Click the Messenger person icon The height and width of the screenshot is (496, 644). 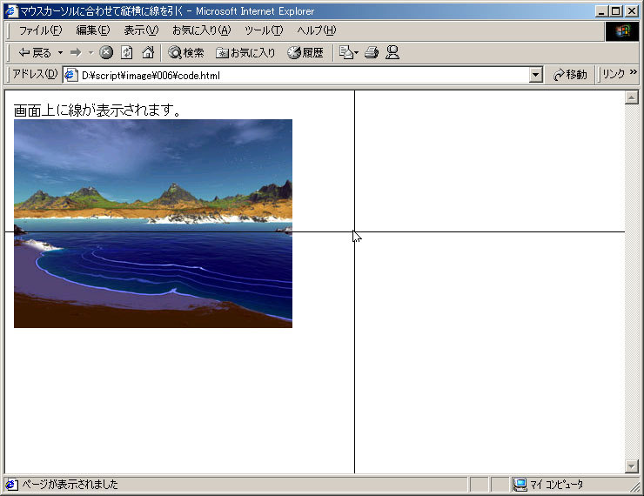392,52
